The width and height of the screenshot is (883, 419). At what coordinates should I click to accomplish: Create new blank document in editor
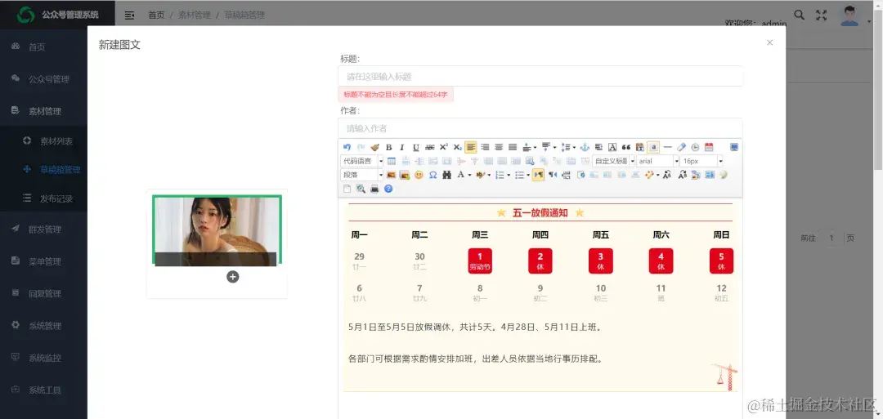(347, 189)
